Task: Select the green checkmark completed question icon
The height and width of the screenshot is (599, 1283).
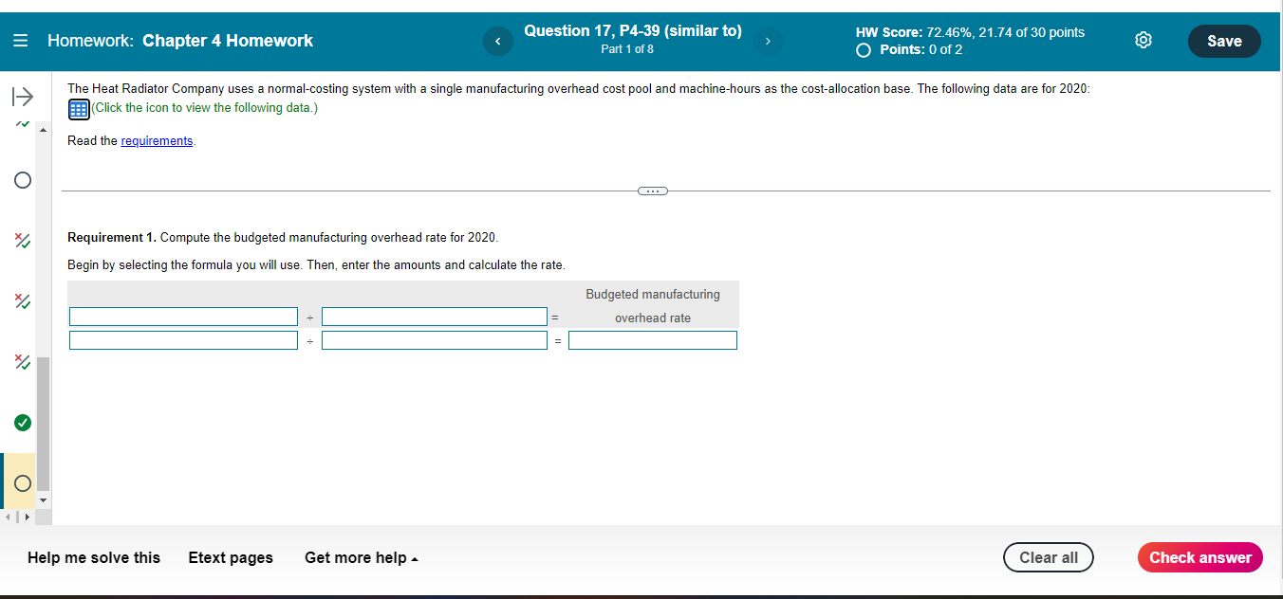Action: (x=22, y=423)
